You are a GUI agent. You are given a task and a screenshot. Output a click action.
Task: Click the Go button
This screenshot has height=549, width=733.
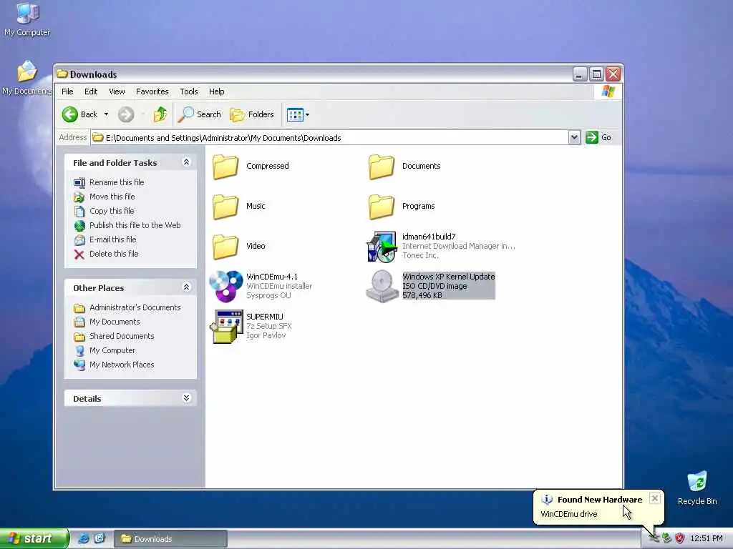[x=598, y=137]
